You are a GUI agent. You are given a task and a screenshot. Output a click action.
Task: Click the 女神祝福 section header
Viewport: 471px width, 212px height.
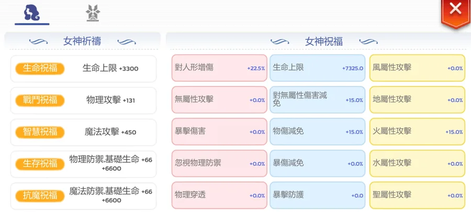323,41
